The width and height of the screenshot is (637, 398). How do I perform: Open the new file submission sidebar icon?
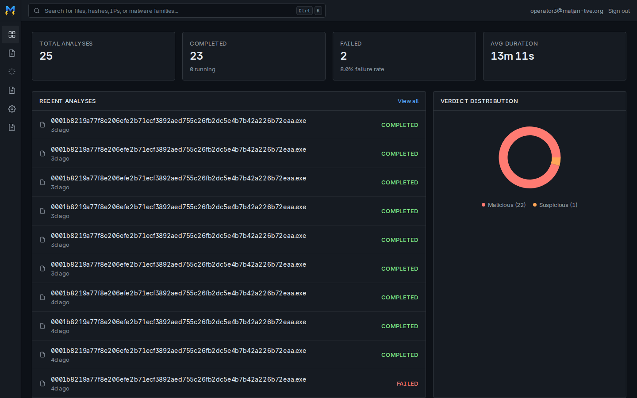coord(12,53)
